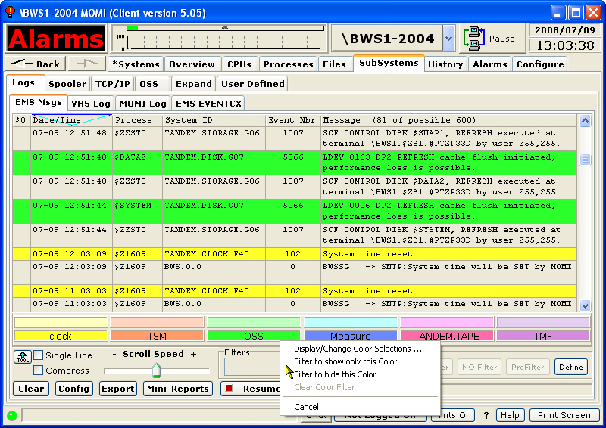Decrease scroll speed with minus sign
This screenshot has height=428, width=606.
[114, 354]
